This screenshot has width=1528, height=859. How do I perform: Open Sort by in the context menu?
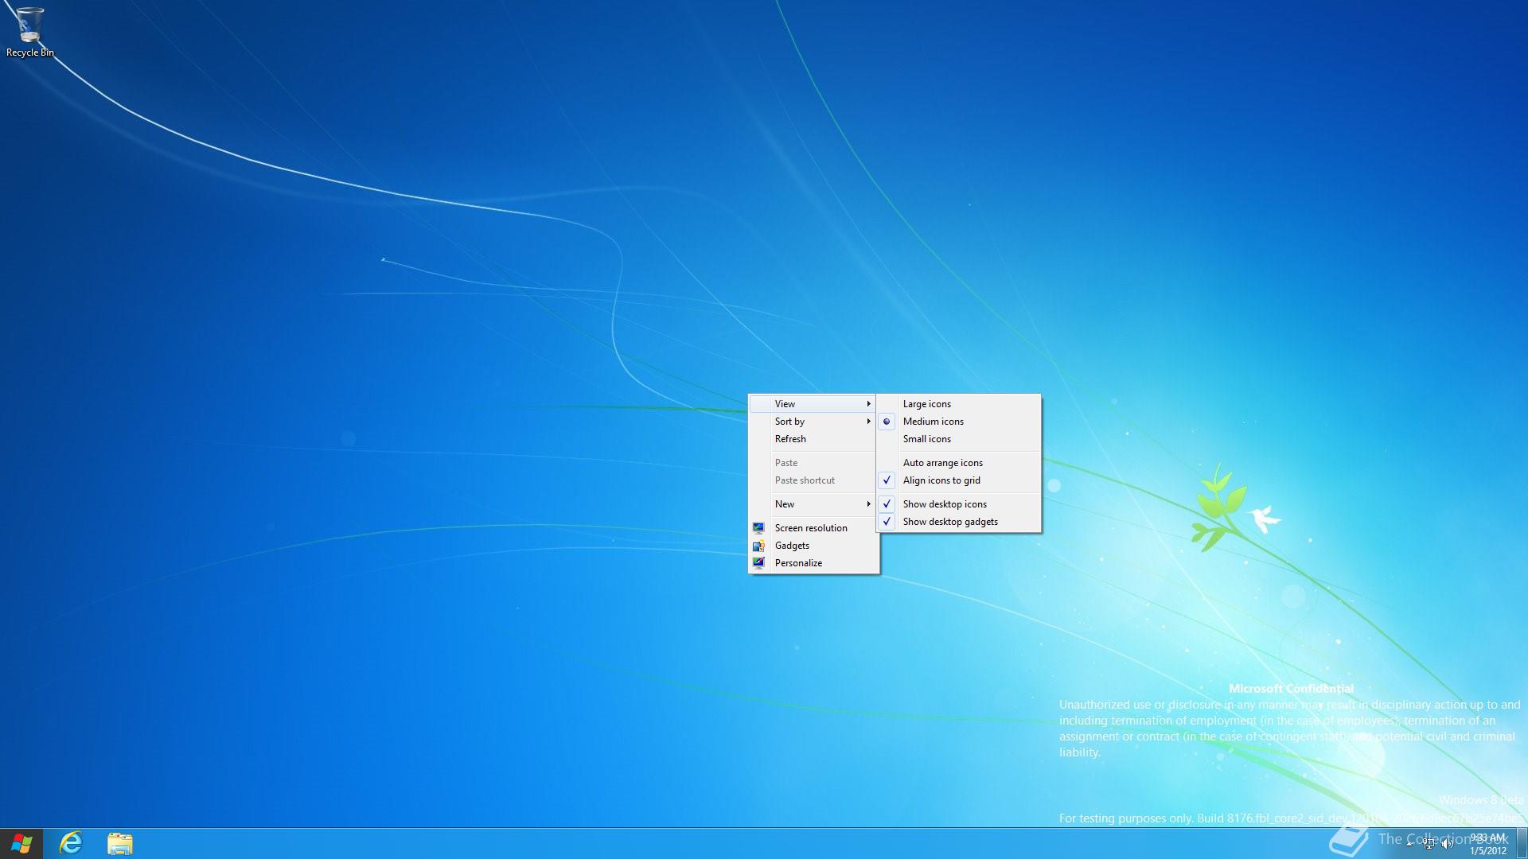tap(813, 422)
